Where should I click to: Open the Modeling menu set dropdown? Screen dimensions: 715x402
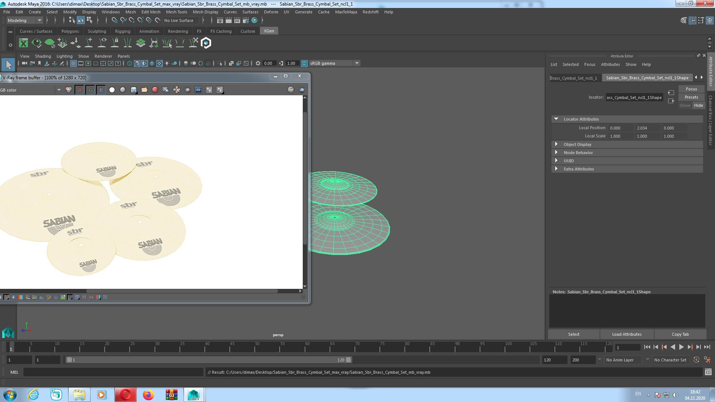coord(25,20)
